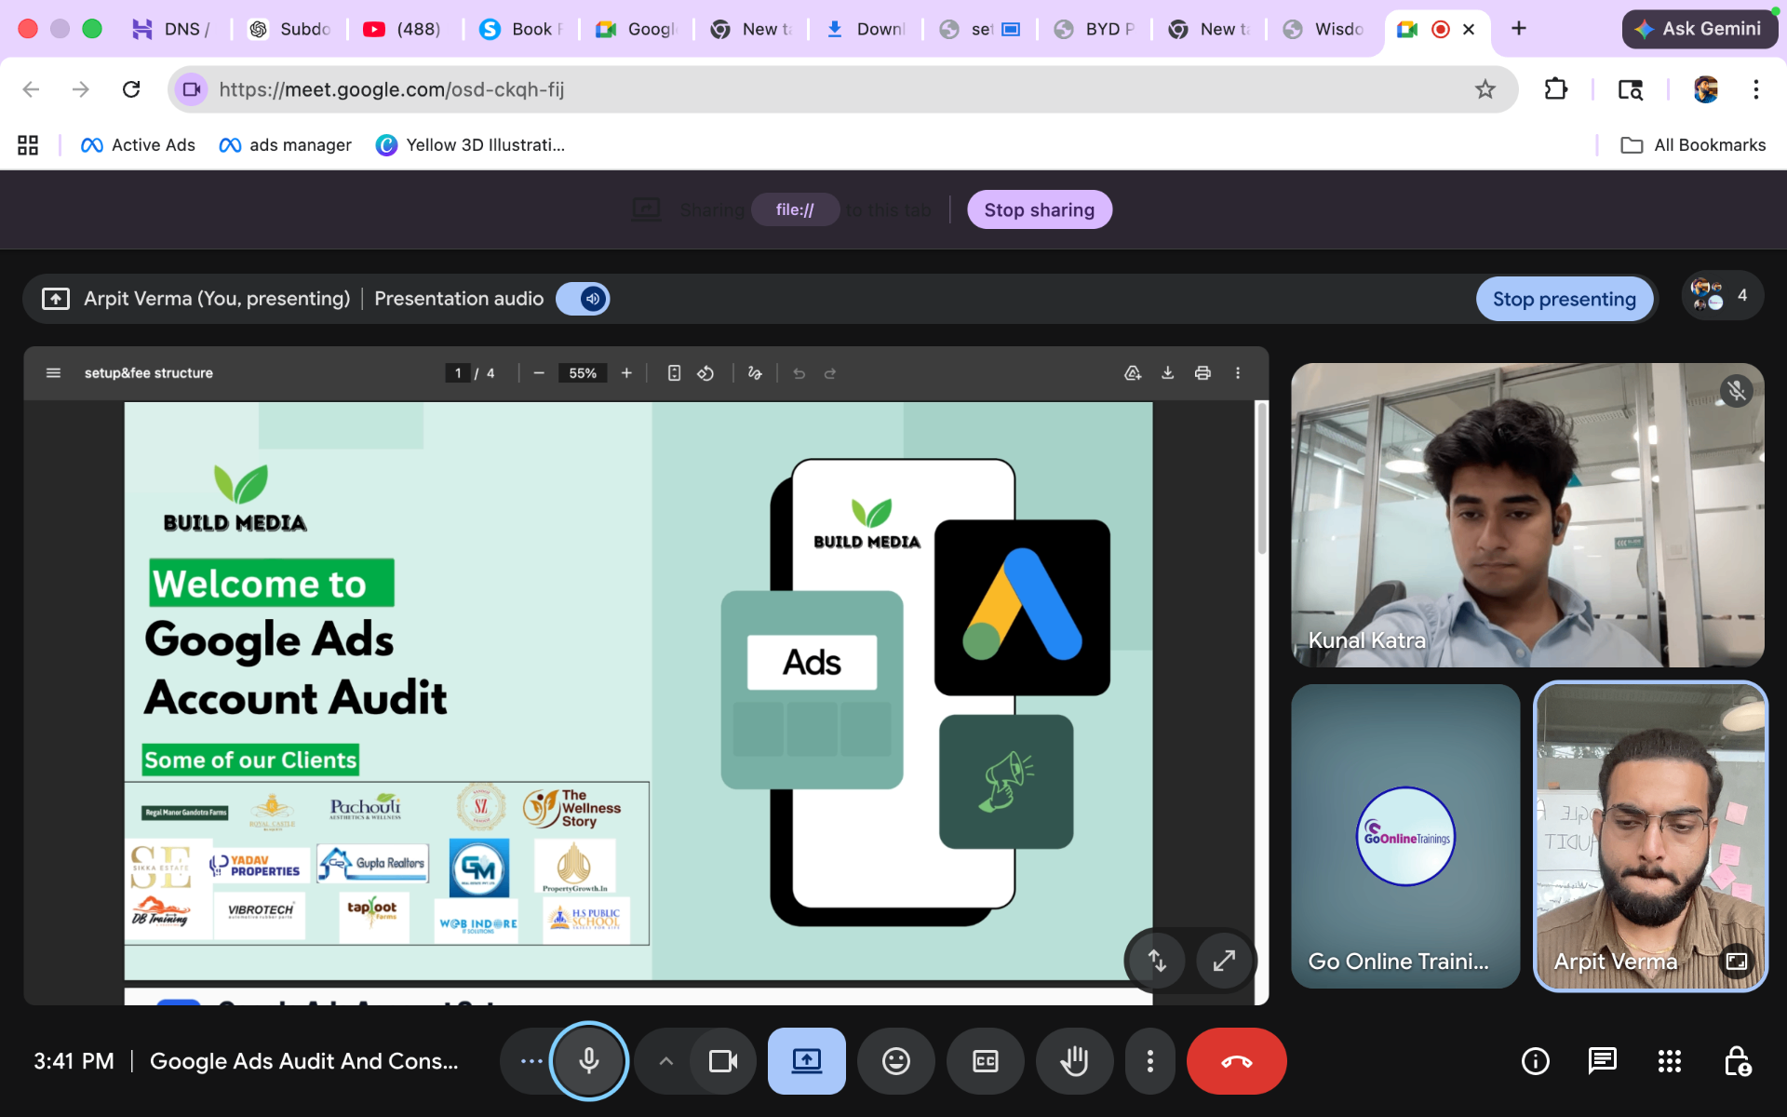This screenshot has width=1787, height=1117.
Task: Reload the current page
Action: tap(131, 89)
